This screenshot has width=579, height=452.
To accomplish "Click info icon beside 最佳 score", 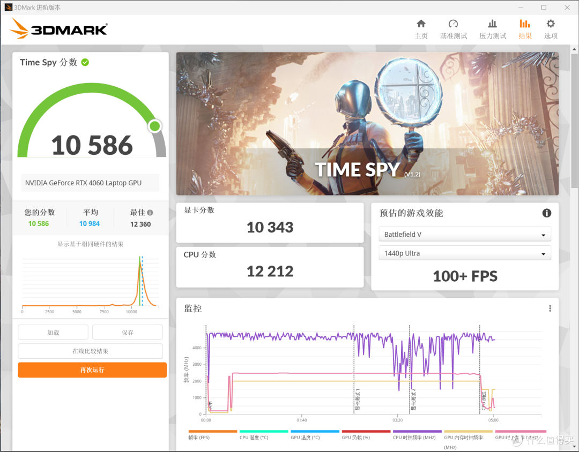I will [x=150, y=213].
